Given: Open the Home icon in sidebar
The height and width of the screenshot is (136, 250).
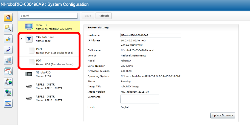Looking at the screenshot, I should tap(8, 17).
